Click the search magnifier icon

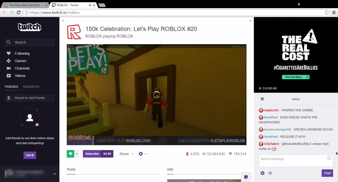coord(9,42)
